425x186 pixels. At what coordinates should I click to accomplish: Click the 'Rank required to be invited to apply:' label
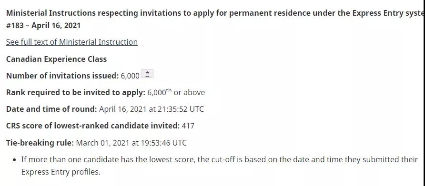pos(76,93)
